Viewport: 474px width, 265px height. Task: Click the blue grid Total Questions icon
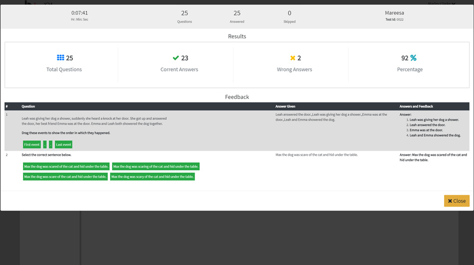click(60, 58)
